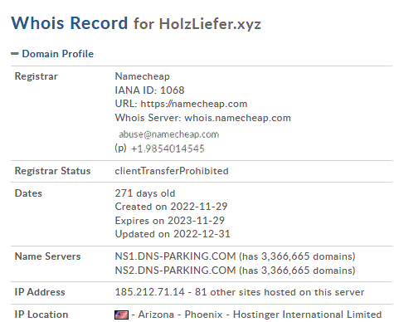Viewport: 394px width, 322px height.
Task: Select the Expires on 2023-11-29 line
Action: pyautogui.click(x=170, y=221)
